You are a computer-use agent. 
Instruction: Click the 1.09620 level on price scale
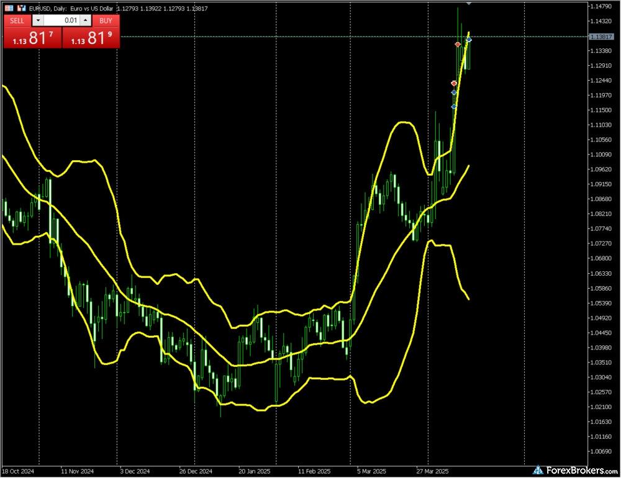[602, 169]
